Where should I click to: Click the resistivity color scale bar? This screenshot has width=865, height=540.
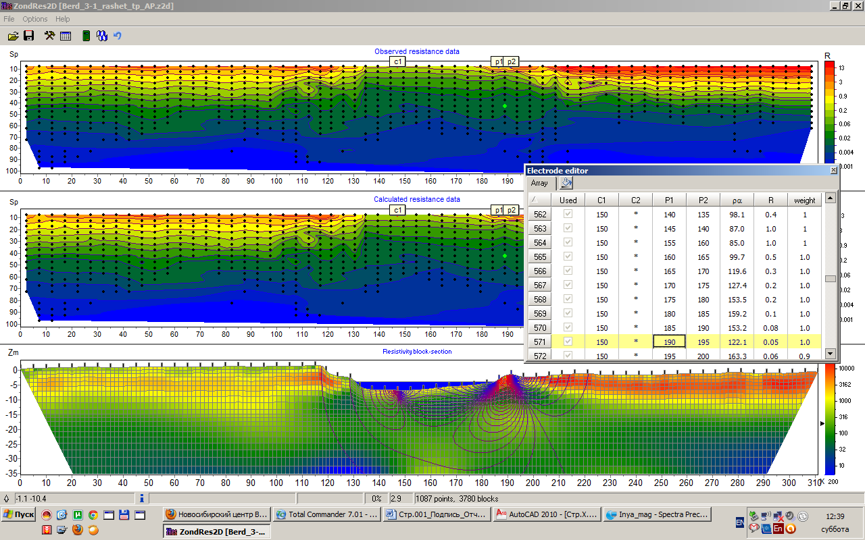click(x=829, y=418)
